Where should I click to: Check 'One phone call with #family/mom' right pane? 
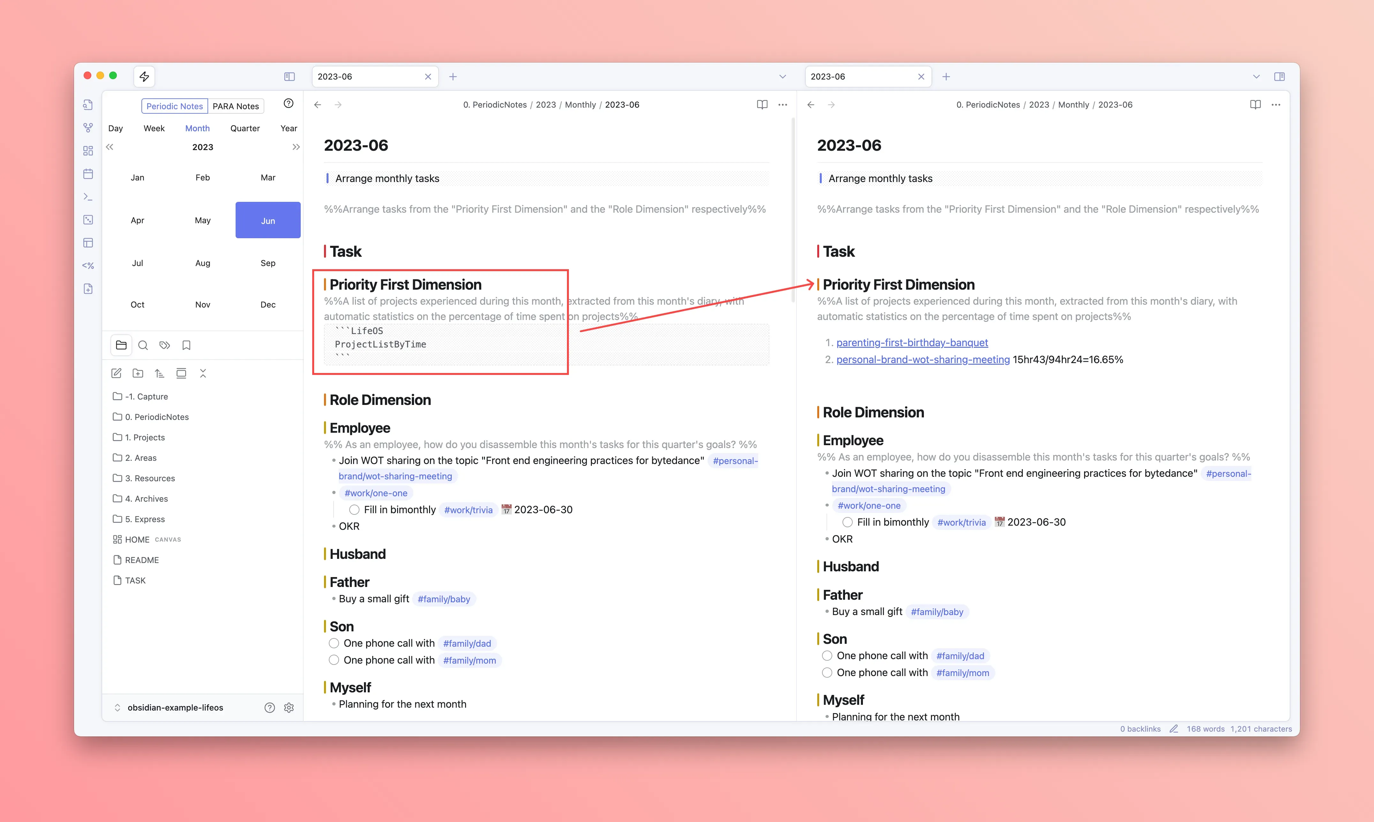[827, 673]
